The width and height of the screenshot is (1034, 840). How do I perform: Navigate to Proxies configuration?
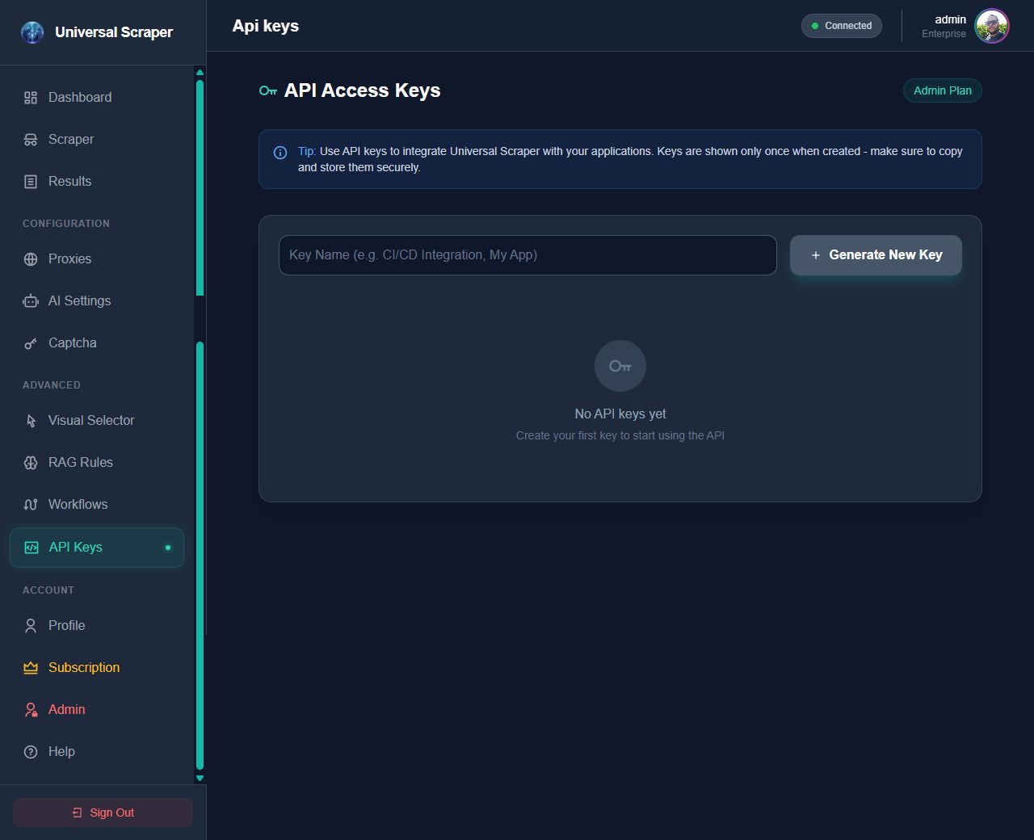pyautogui.click(x=97, y=259)
